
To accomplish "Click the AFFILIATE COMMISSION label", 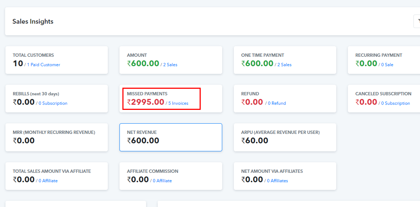I will pos(153,171).
